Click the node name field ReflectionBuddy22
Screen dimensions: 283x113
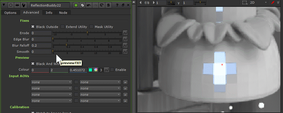[x=50, y=5]
